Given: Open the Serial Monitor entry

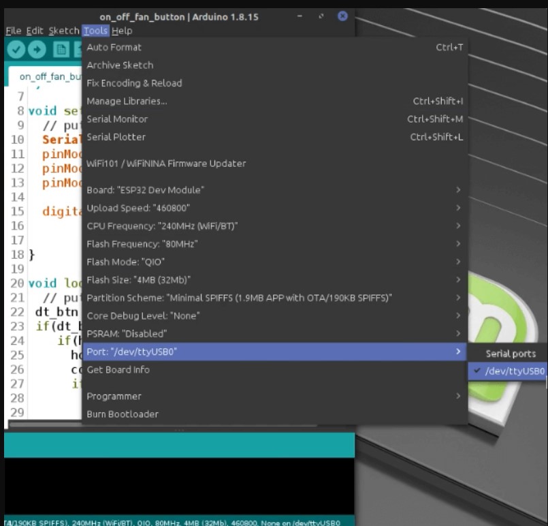Looking at the screenshot, I should coord(275,119).
